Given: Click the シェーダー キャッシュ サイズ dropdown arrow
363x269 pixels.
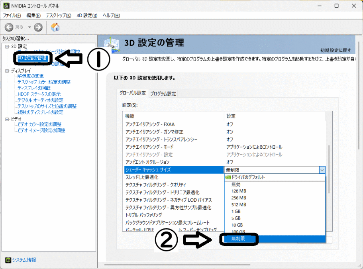Looking at the screenshot, I should click(x=322, y=170).
